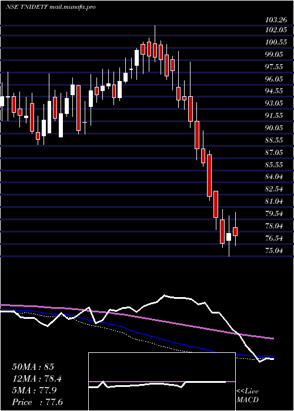The height and width of the screenshot is (411, 294).
Task: Click the 84.04 price axis label
Action: [275, 177]
